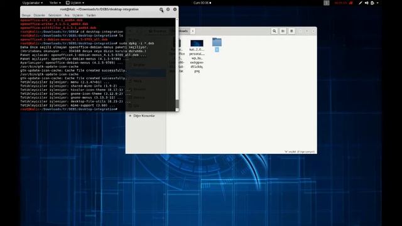Open Görünüm menu in terminal
This screenshot has width=402, height=226.
(55, 15)
